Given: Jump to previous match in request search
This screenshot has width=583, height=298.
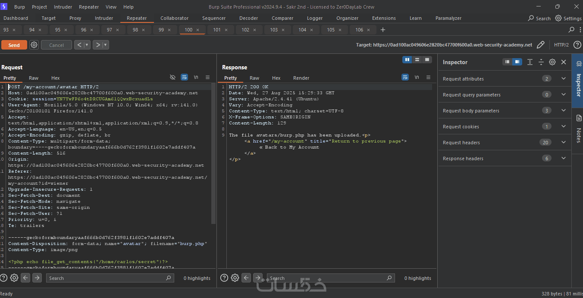Looking at the screenshot, I should click(x=25, y=278).
